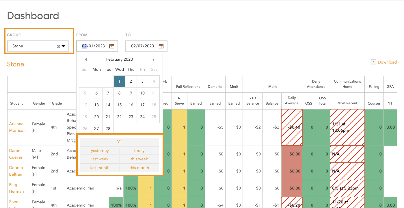404x208 pixels.
Task: Click the Download link
Action: click(387, 62)
